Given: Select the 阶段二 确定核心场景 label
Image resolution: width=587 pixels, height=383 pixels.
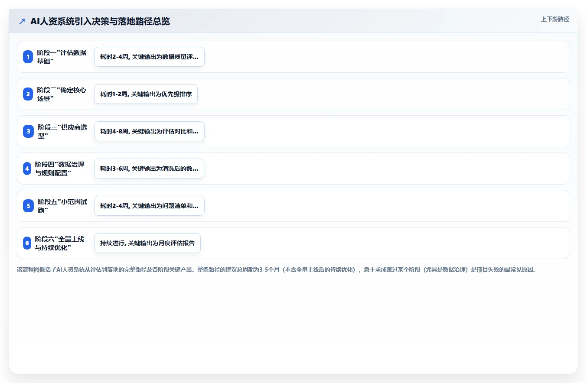Looking at the screenshot, I should click(x=62, y=94).
